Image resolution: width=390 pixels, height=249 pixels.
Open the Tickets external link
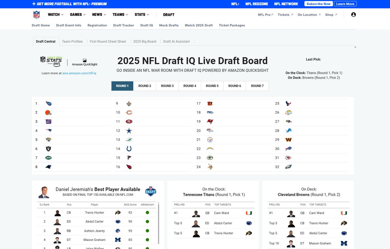[285, 15]
